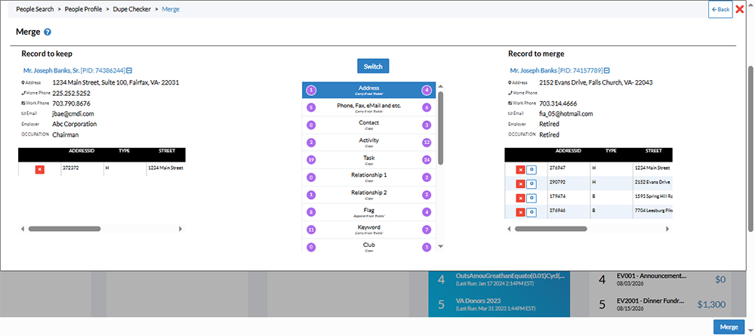Click STREET column header in merge-record table

click(x=654, y=151)
